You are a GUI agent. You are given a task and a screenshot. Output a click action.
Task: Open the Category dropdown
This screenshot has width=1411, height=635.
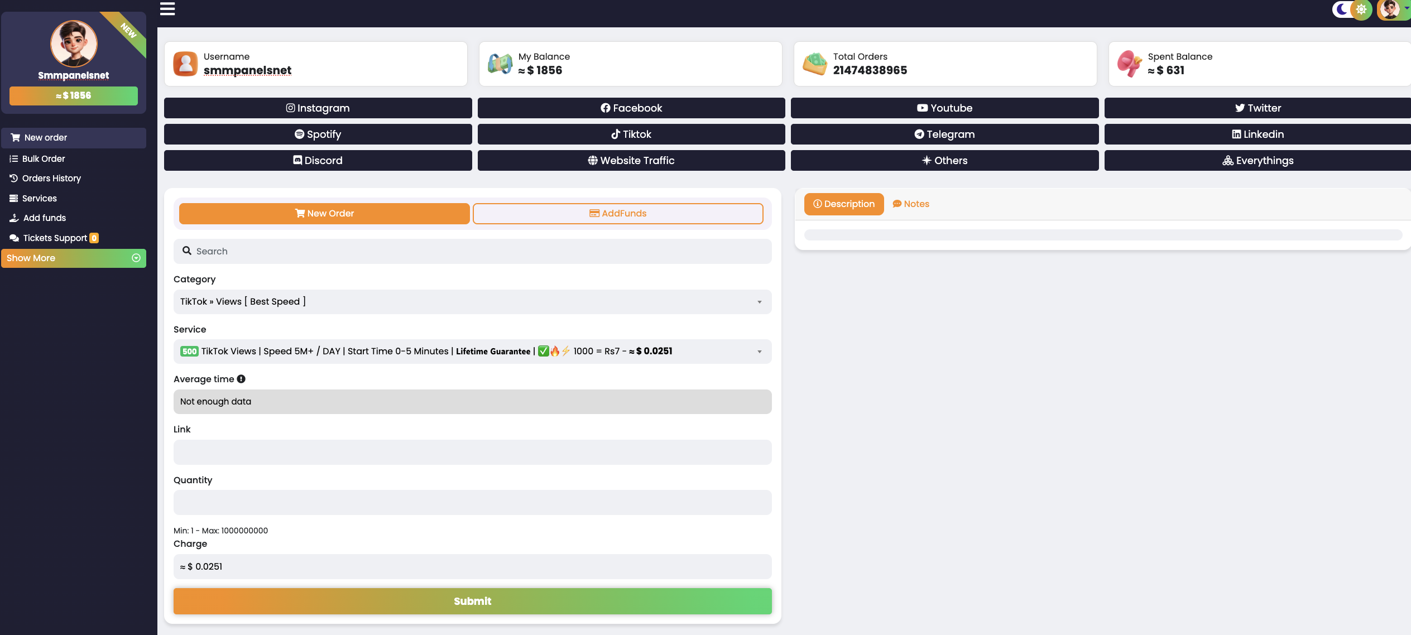[x=472, y=302]
